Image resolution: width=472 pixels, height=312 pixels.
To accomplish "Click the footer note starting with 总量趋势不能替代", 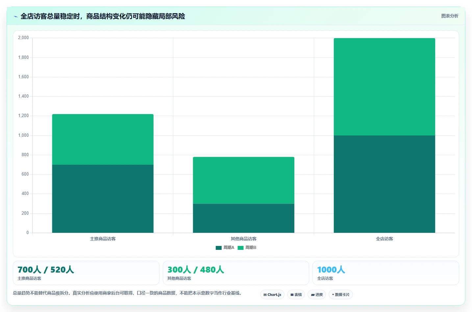I will tap(128, 293).
